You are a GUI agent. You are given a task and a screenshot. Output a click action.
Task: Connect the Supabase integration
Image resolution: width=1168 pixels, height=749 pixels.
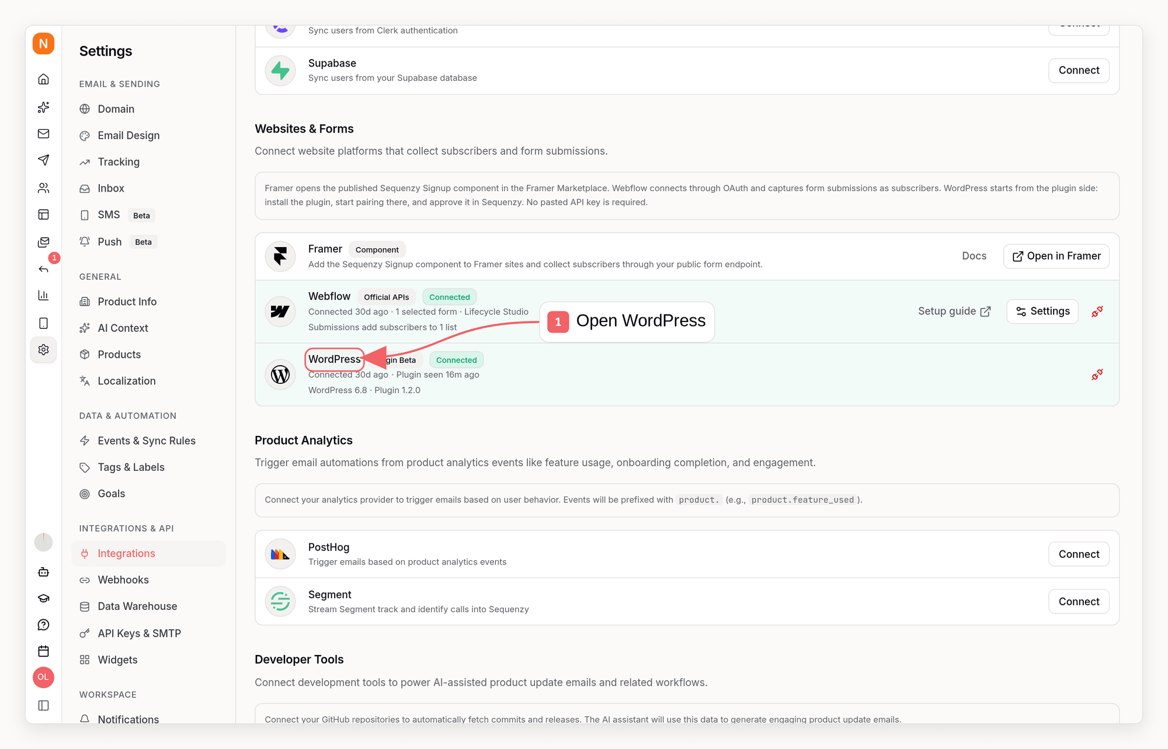1079,70
